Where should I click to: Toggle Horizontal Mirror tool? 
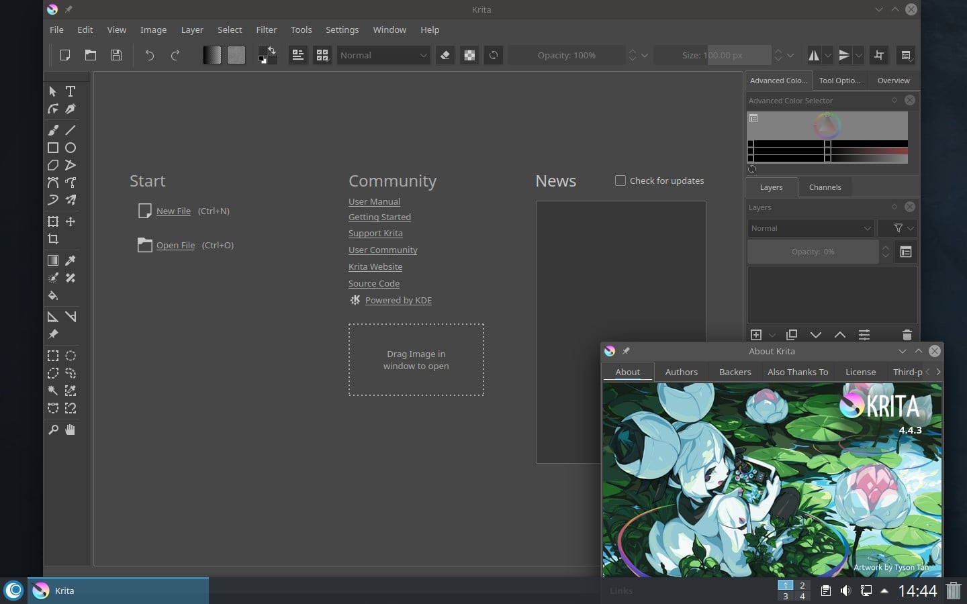pos(813,55)
